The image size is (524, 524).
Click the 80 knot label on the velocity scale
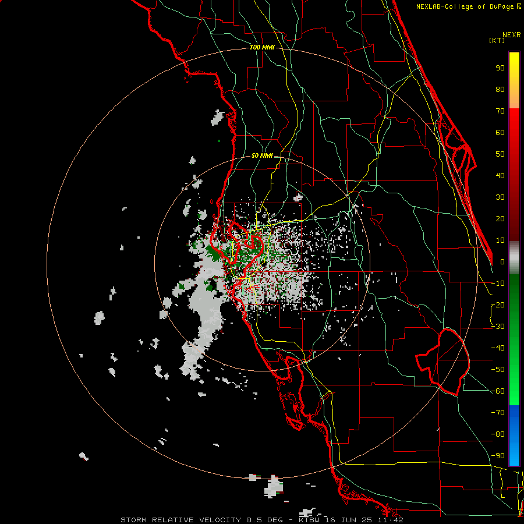pyautogui.click(x=500, y=90)
